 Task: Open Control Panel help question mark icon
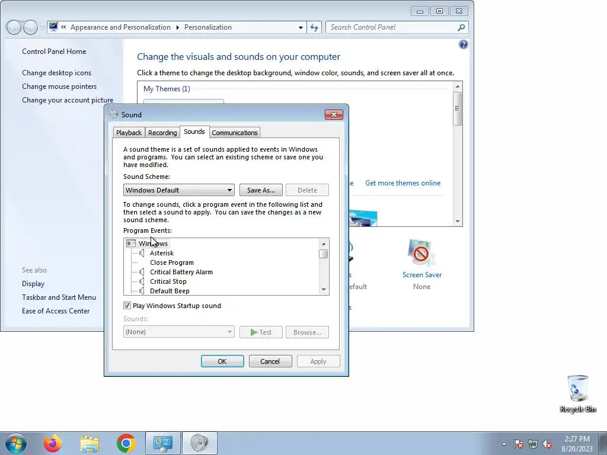pyautogui.click(x=463, y=44)
